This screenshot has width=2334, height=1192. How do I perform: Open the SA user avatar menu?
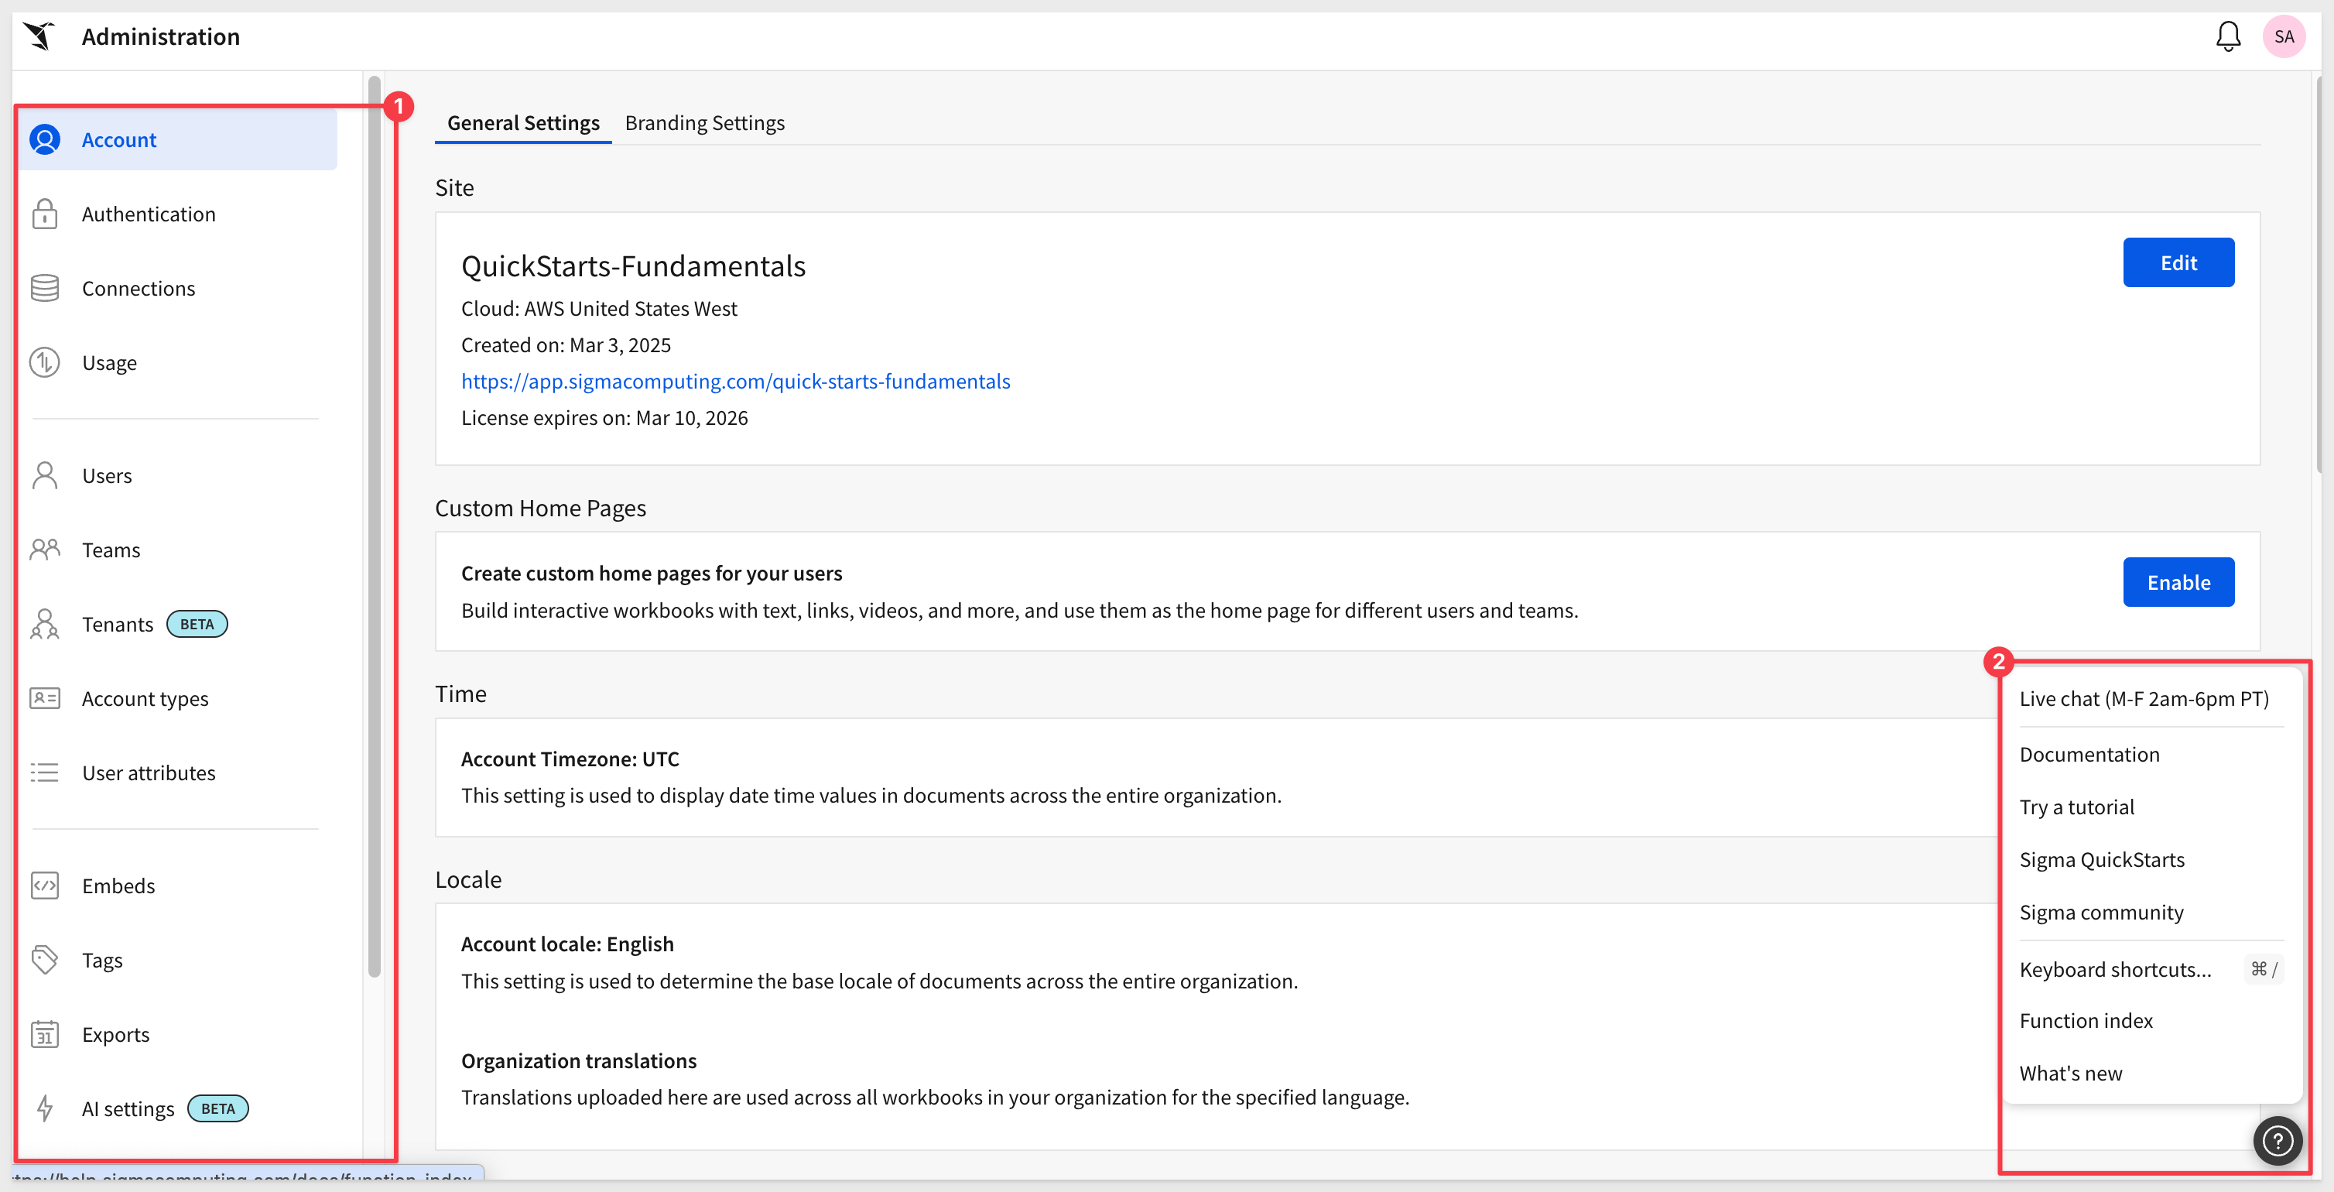tap(2284, 36)
